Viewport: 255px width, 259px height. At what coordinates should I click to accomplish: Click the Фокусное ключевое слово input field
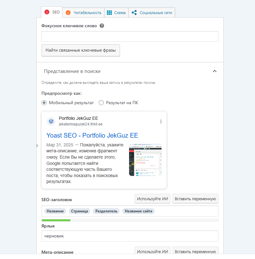coord(130,36)
